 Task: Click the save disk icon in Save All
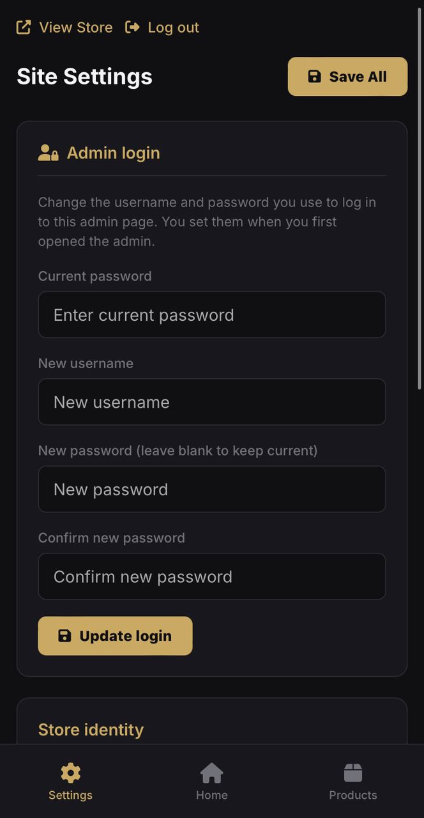314,76
